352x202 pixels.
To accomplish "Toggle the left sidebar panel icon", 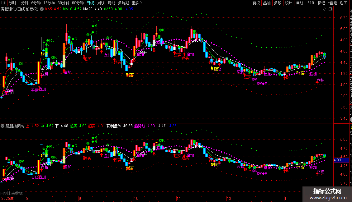I will point(3,3).
